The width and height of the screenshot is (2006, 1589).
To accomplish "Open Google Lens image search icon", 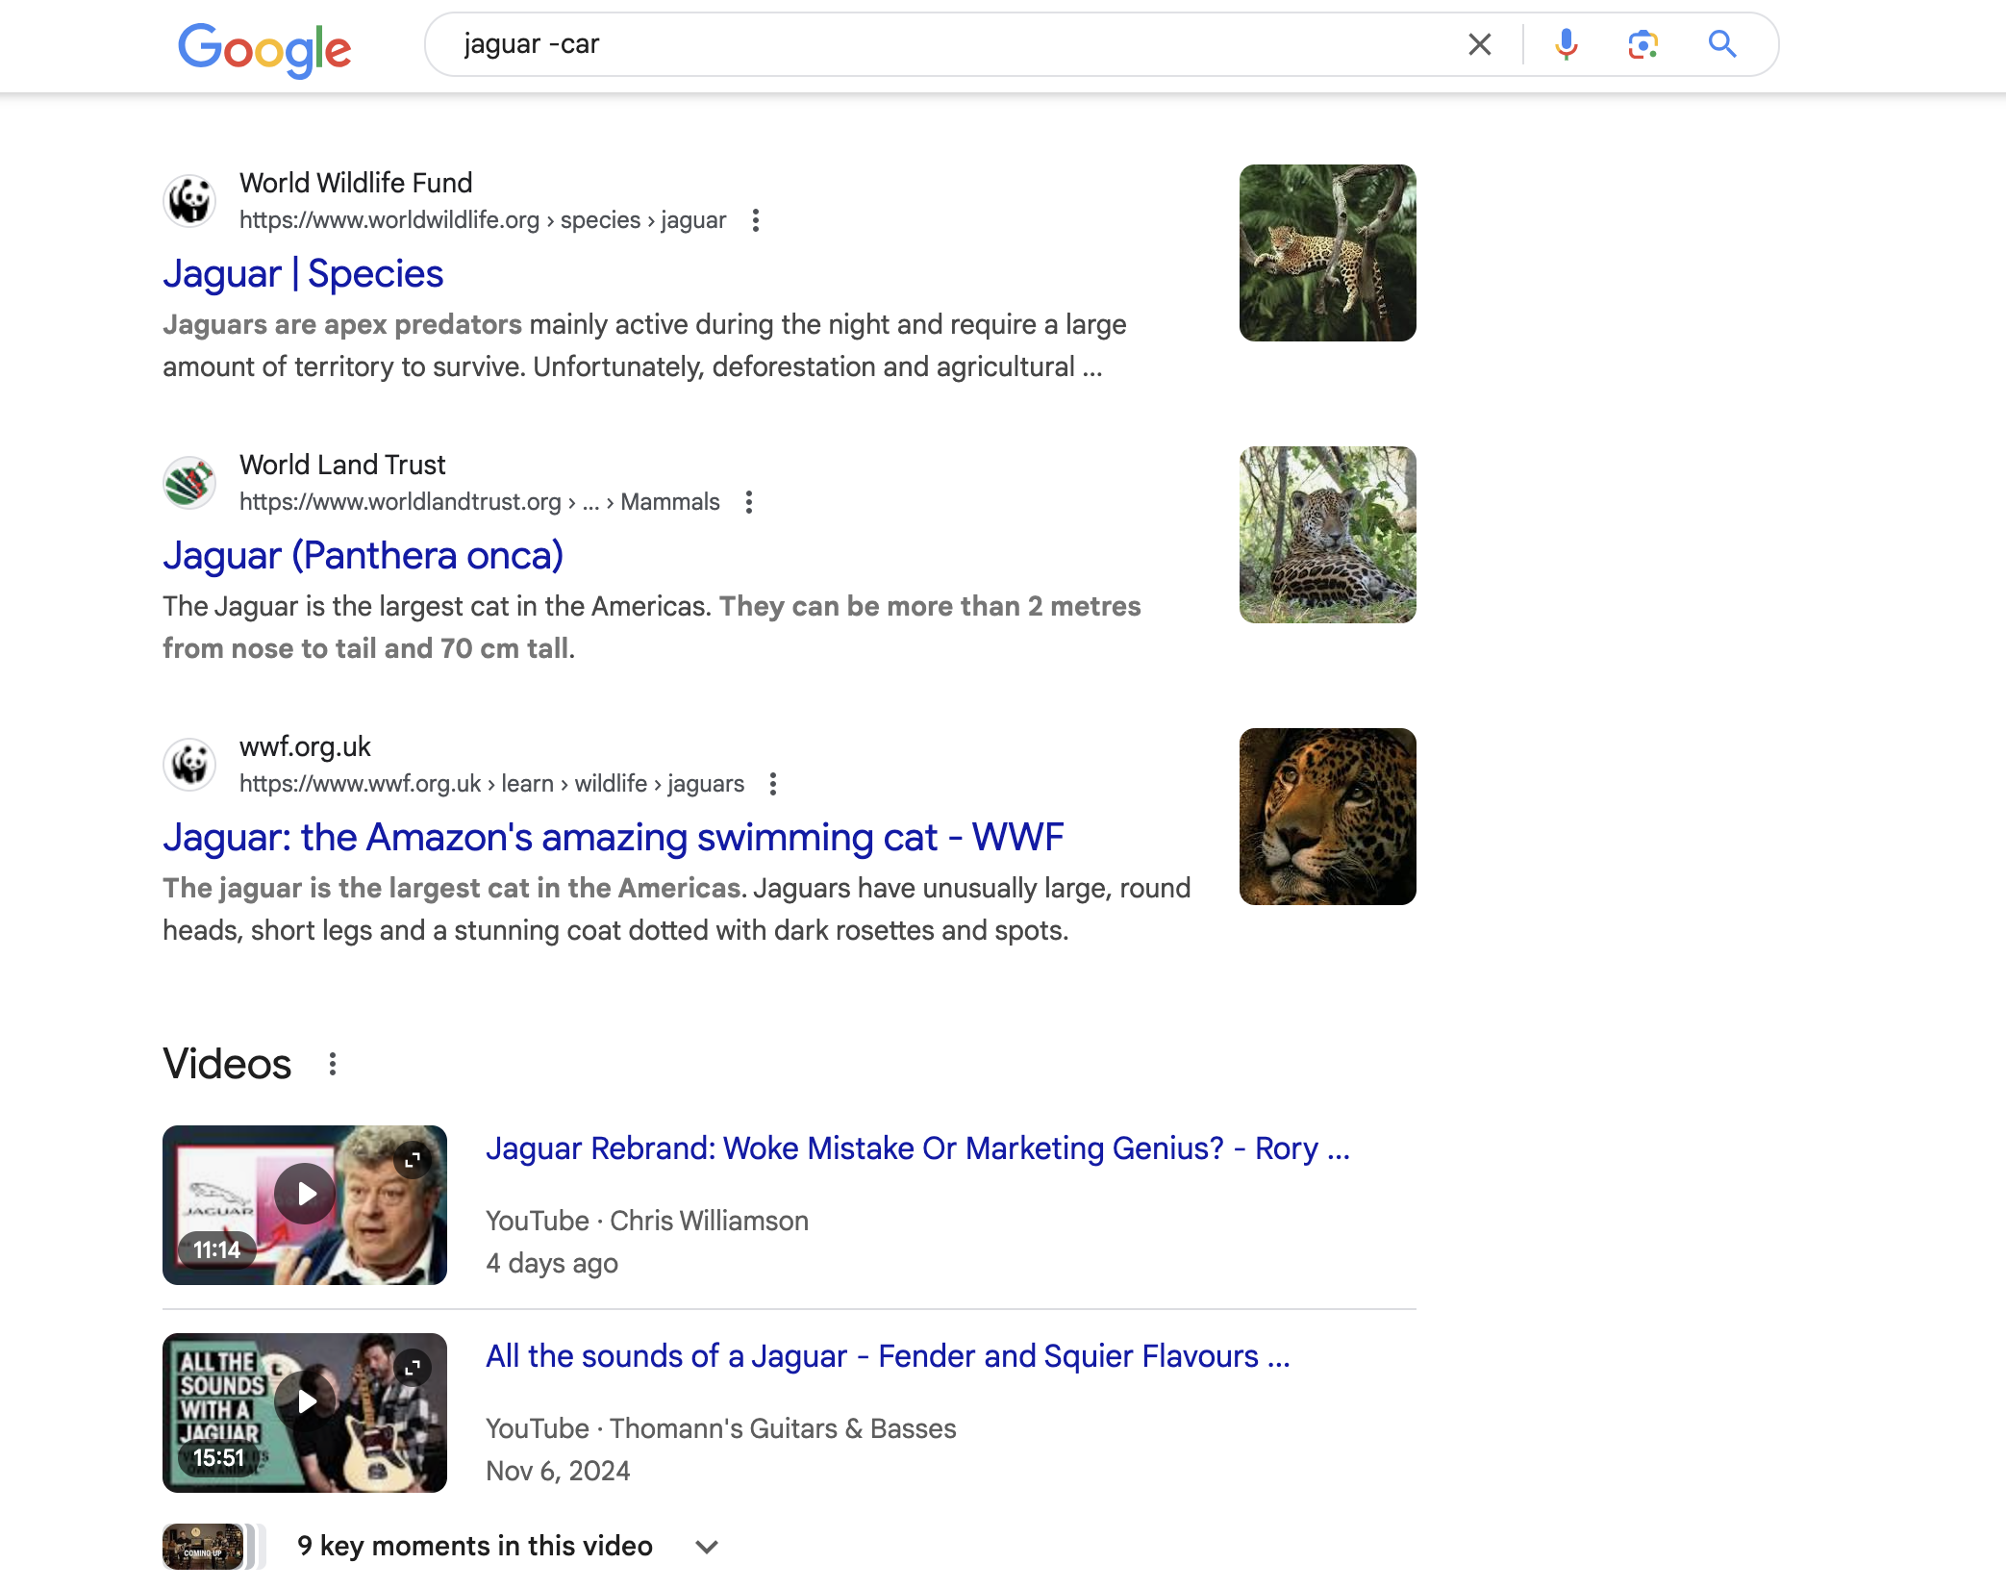I will [x=1643, y=44].
